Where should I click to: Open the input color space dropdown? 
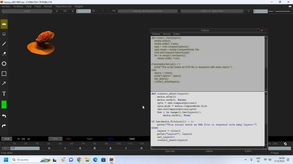pos(147,11)
